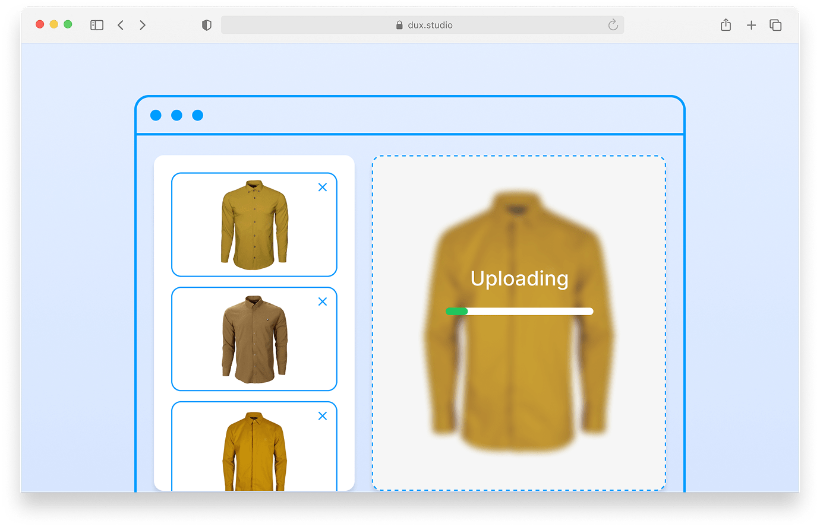Remove the first mustard shirt thumbnail

[x=323, y=188]
